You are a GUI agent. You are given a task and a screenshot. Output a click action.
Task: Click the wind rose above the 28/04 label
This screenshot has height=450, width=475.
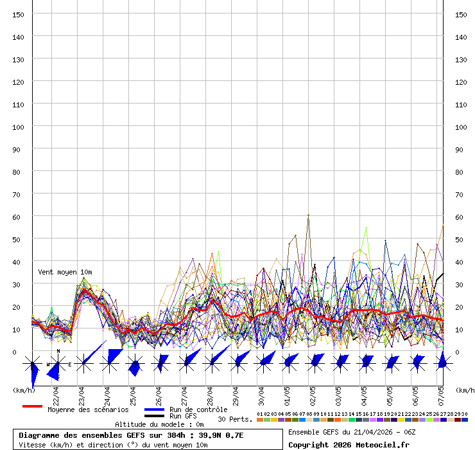(212, 363)
